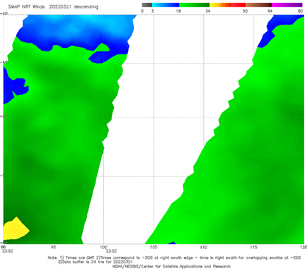Click the title text 'SMAP NRT Winds'

coord(27,7)
